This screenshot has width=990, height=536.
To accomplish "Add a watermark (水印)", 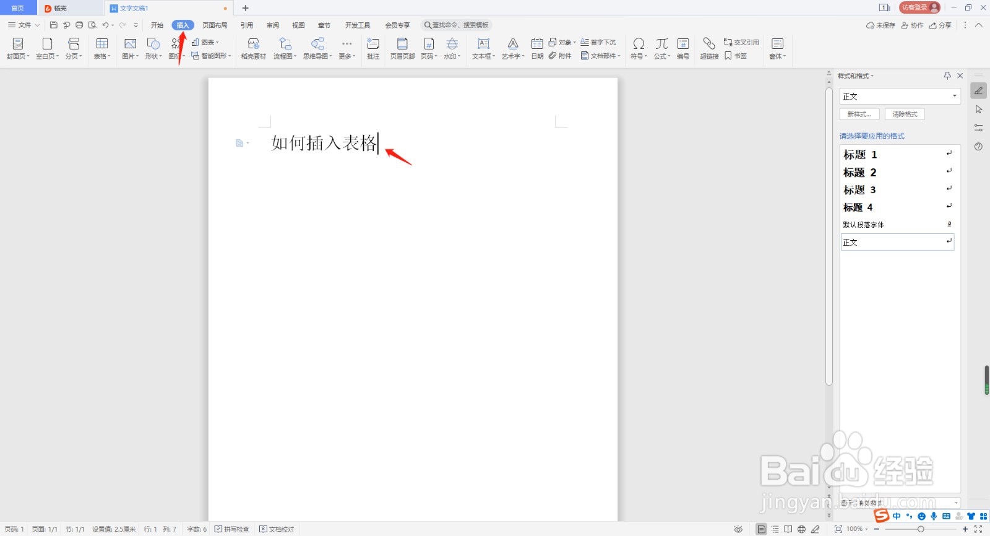I will coord(452,48).
